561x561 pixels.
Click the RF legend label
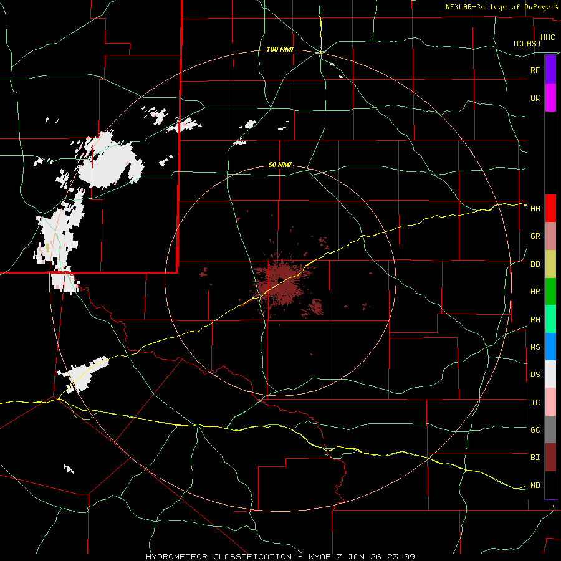[535, 70]
